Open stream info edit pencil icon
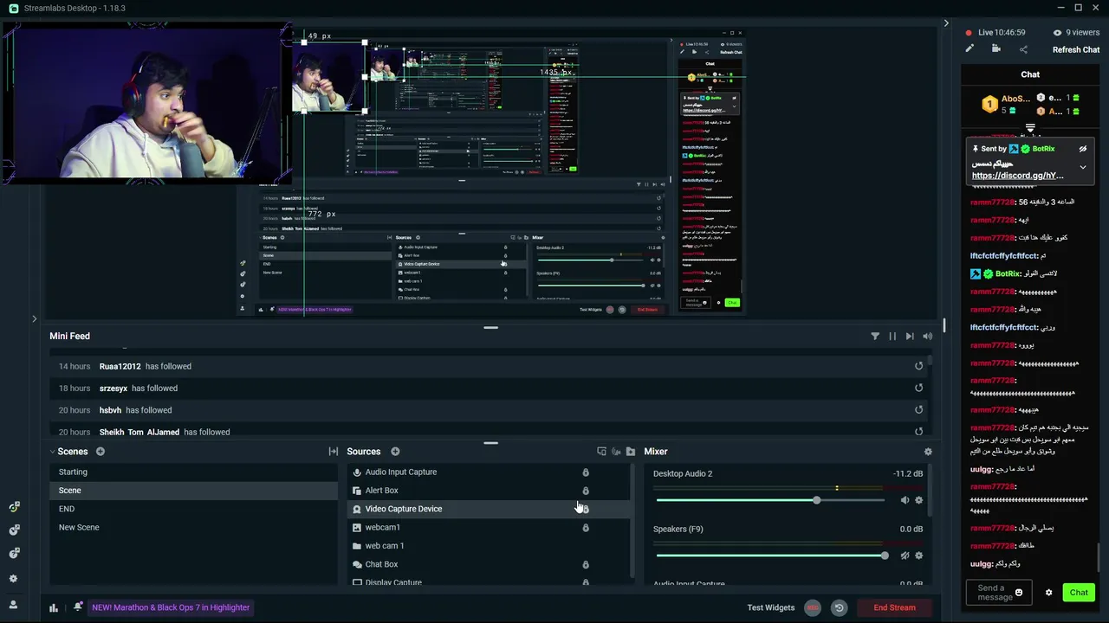Viewport: 1109px width, 623px height. [970, 49]
